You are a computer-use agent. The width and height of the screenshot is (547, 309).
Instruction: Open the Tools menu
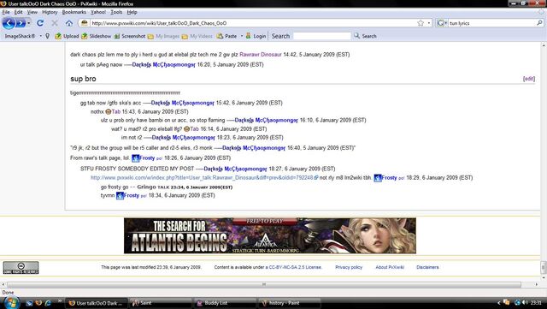point(116,12)
